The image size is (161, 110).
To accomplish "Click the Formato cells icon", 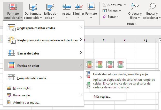I will pos(91,7).
